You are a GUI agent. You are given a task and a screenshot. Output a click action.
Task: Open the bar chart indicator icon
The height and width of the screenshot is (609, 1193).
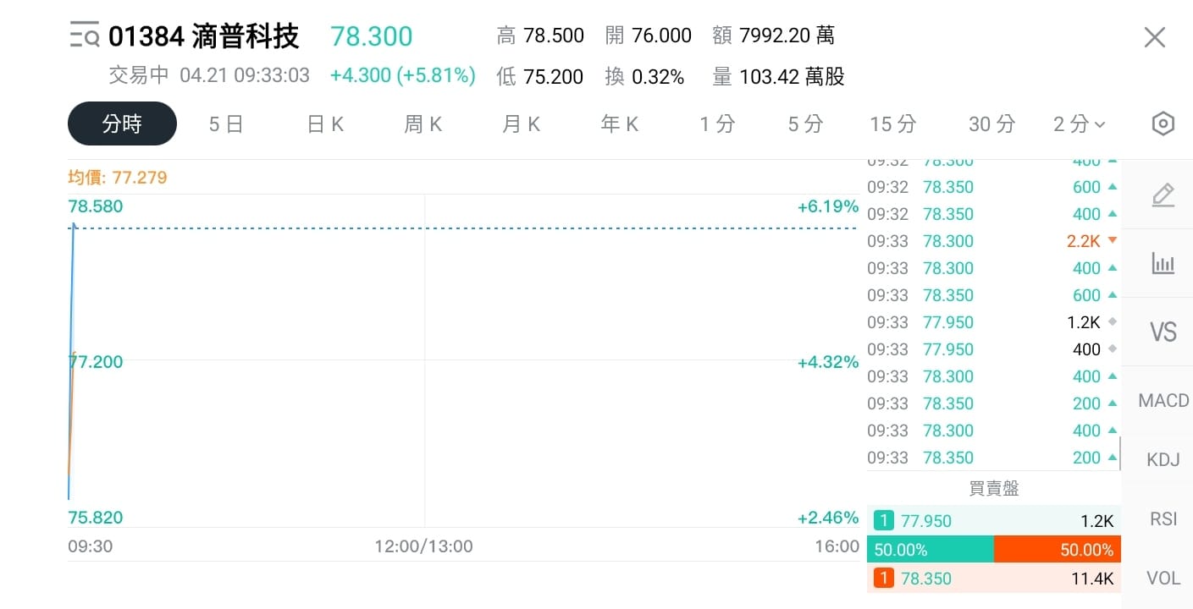tap(1163, 263)
